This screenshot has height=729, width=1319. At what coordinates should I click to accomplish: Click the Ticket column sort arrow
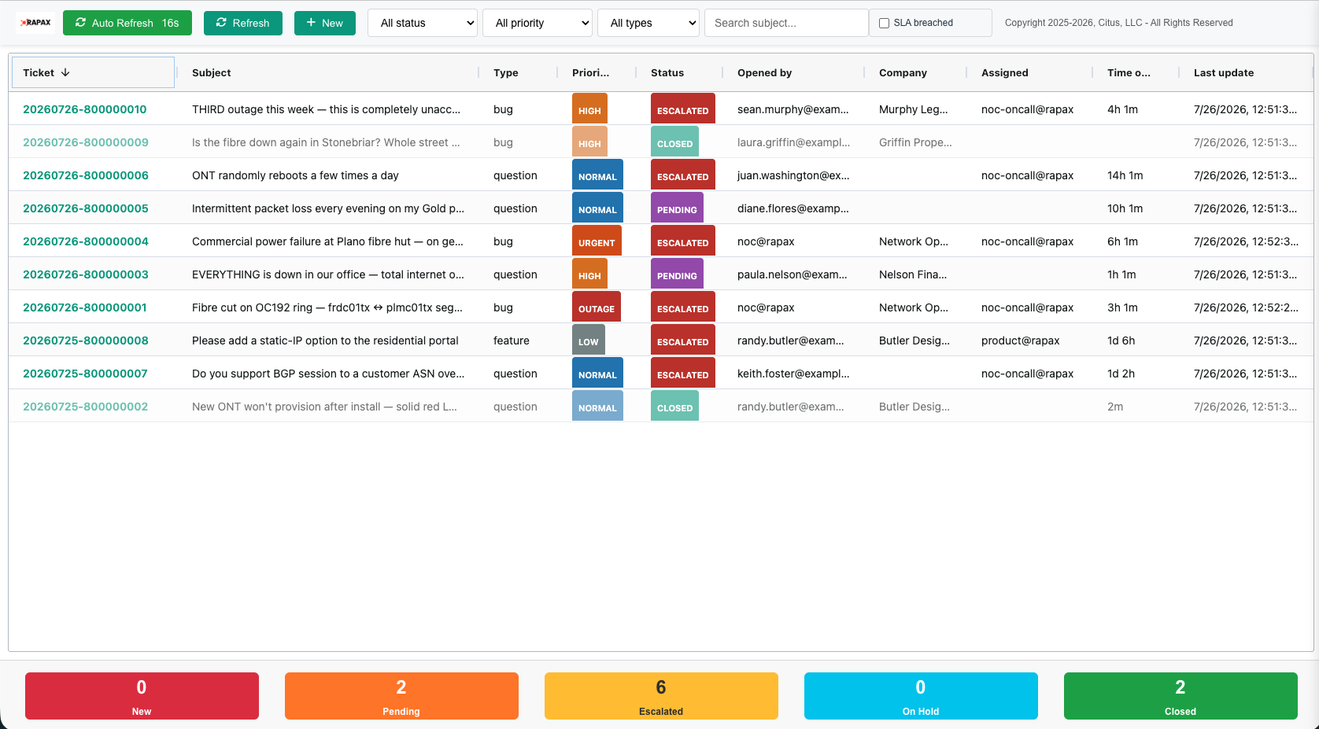[x=65, y=72]
